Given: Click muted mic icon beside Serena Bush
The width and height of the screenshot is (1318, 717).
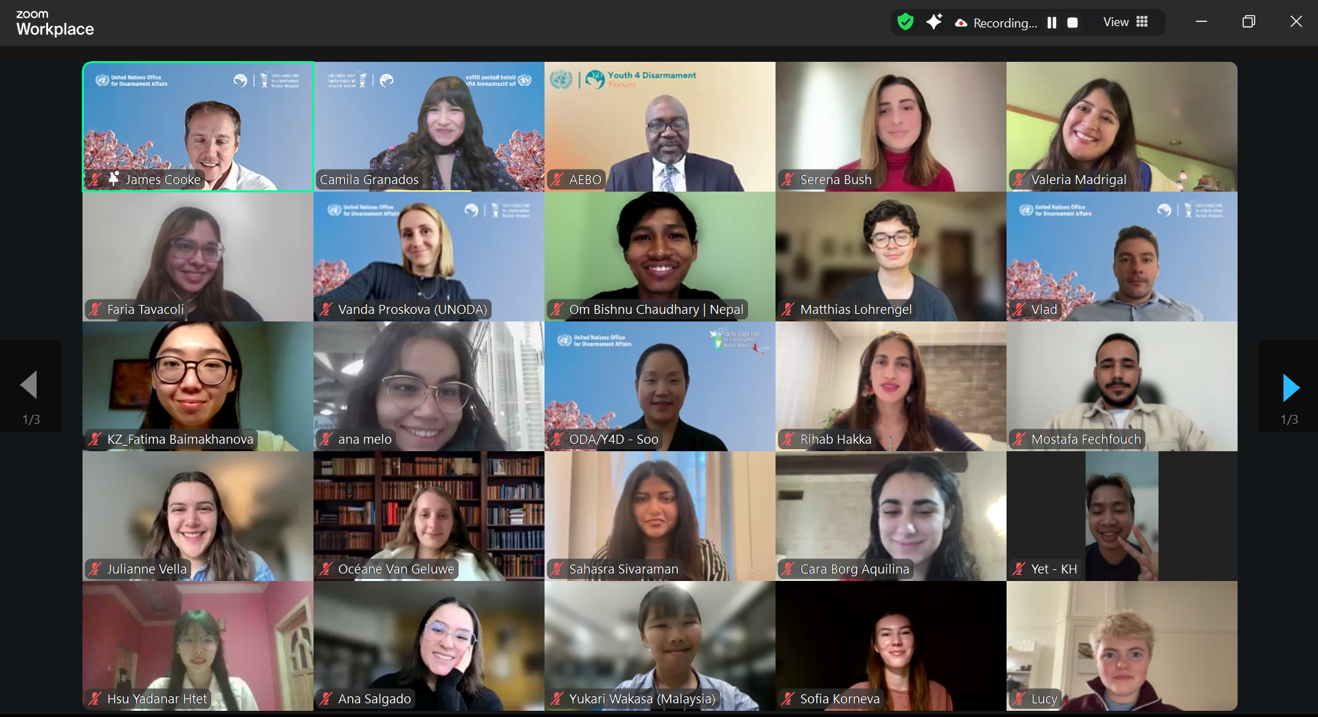Looking at the screenshot, I should point(788,180).
